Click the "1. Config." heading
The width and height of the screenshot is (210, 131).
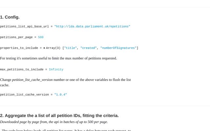pyautogui.click(x=10, y=17)
